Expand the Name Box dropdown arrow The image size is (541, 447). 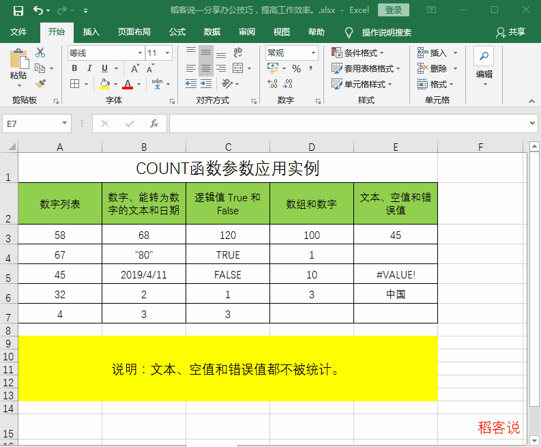[x=64, y=124]
